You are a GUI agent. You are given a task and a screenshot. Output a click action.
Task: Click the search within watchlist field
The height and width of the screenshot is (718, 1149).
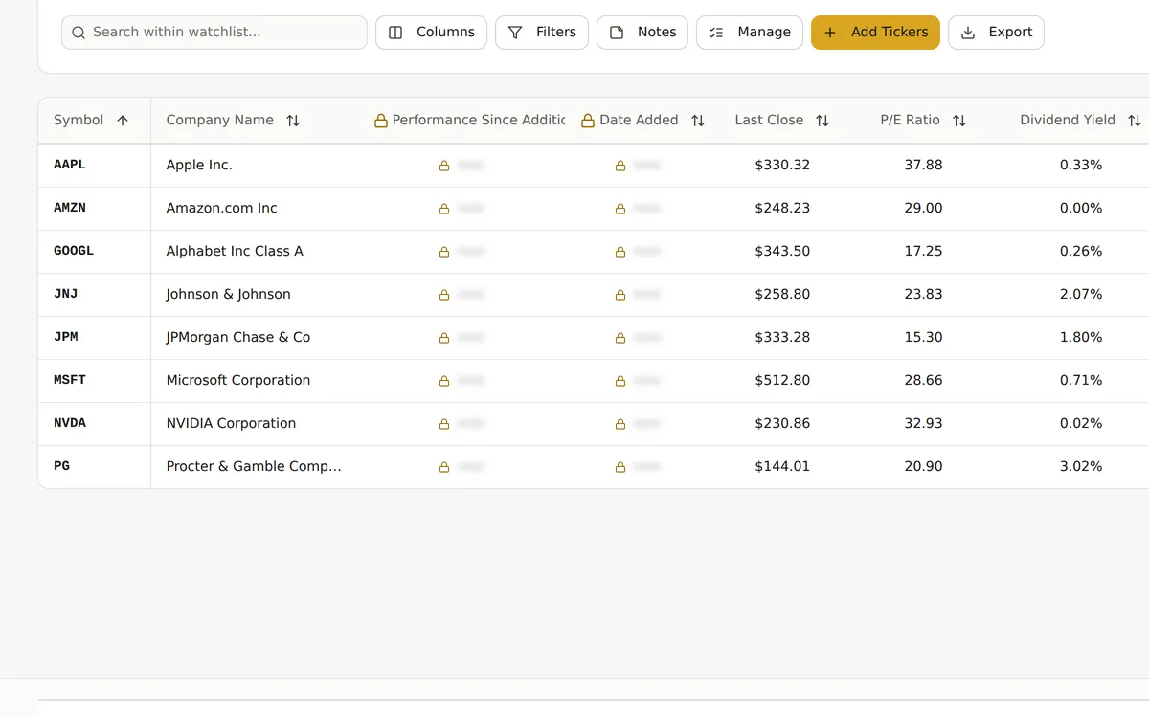point(214,33)
